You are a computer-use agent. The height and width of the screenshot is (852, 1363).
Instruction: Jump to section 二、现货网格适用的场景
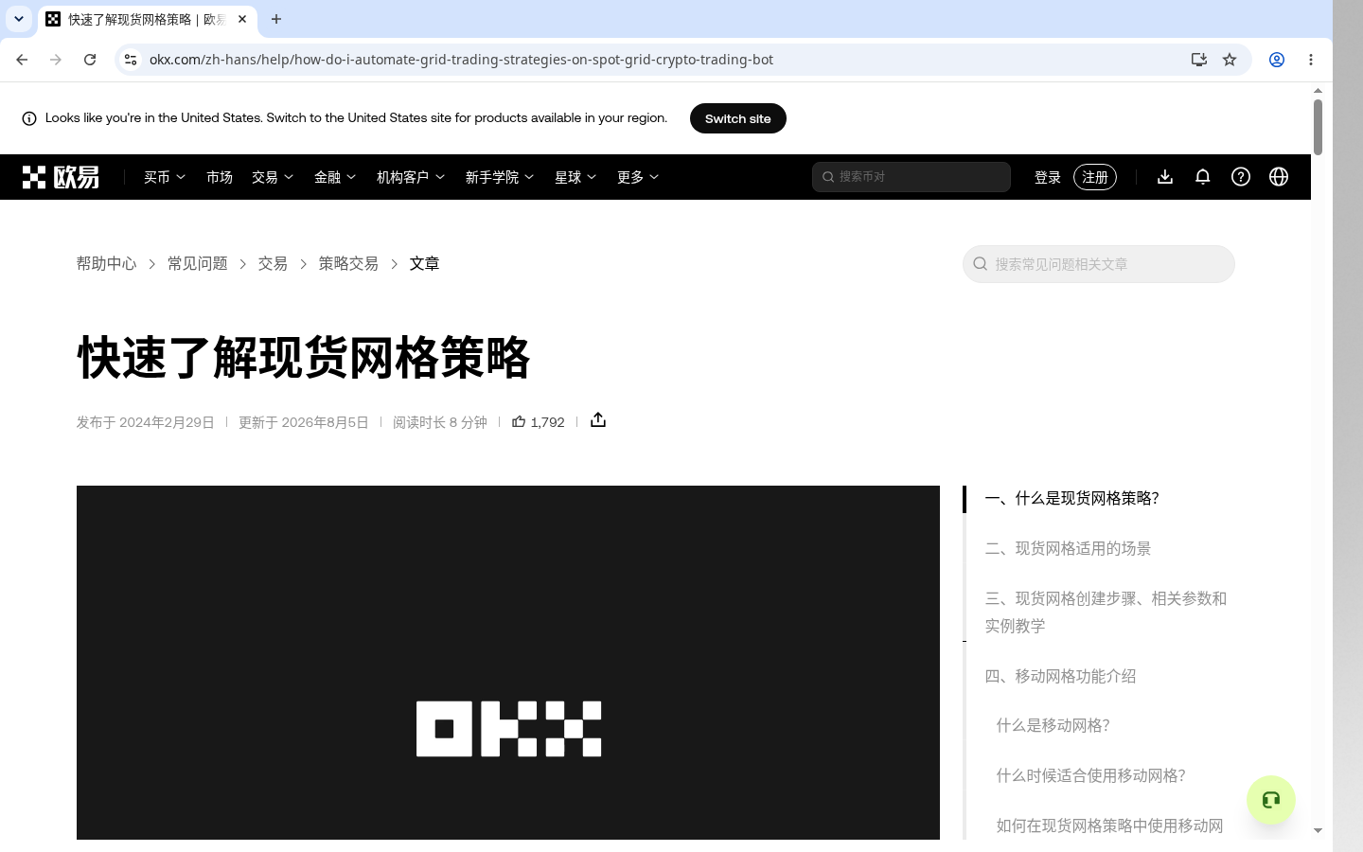click(x=1068, y=548)
